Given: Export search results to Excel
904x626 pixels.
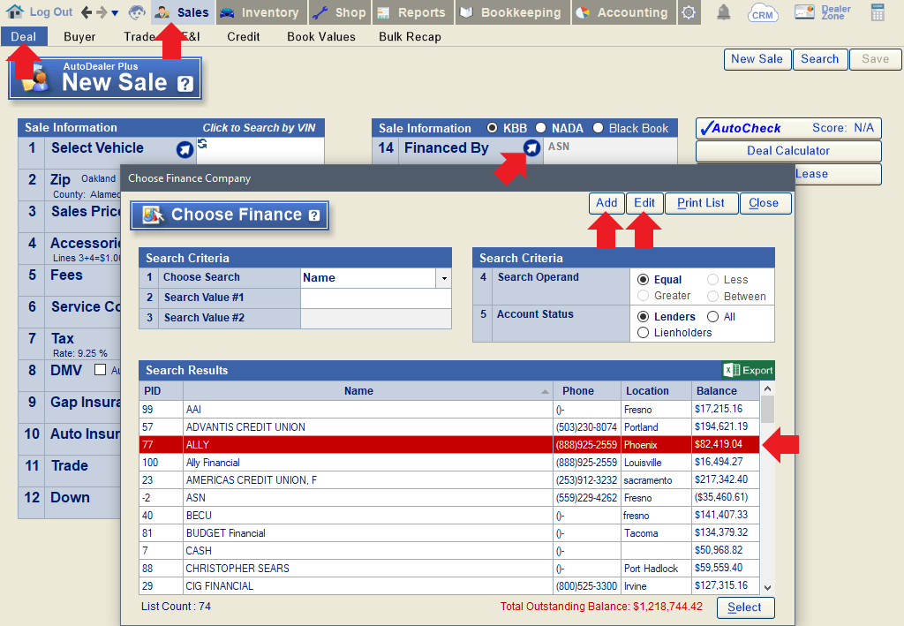Looking at the screenshot, I should coord(749,370).
